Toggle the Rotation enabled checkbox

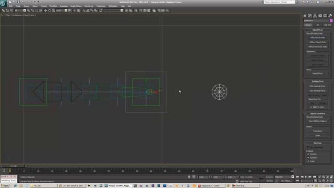click(308, 158)
